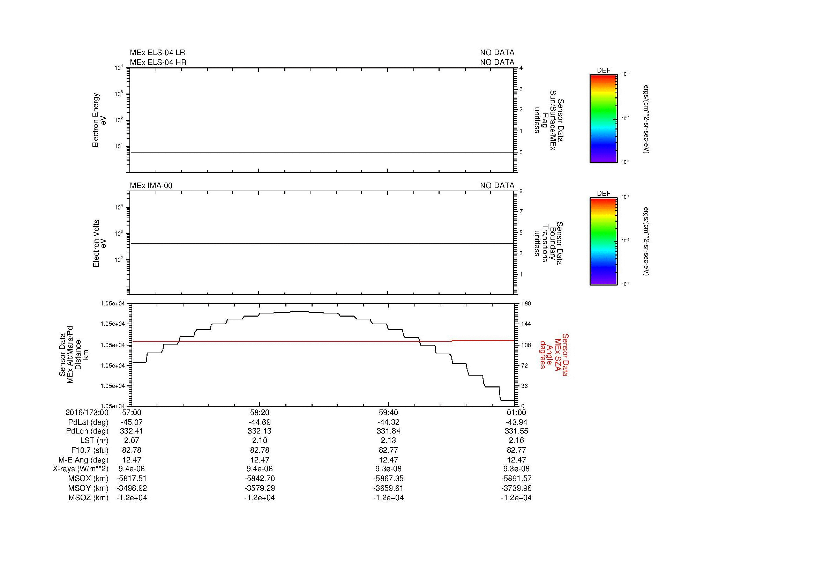Click the LST value '2.16'
Screen dimensions: 816x577
point(516,441)
